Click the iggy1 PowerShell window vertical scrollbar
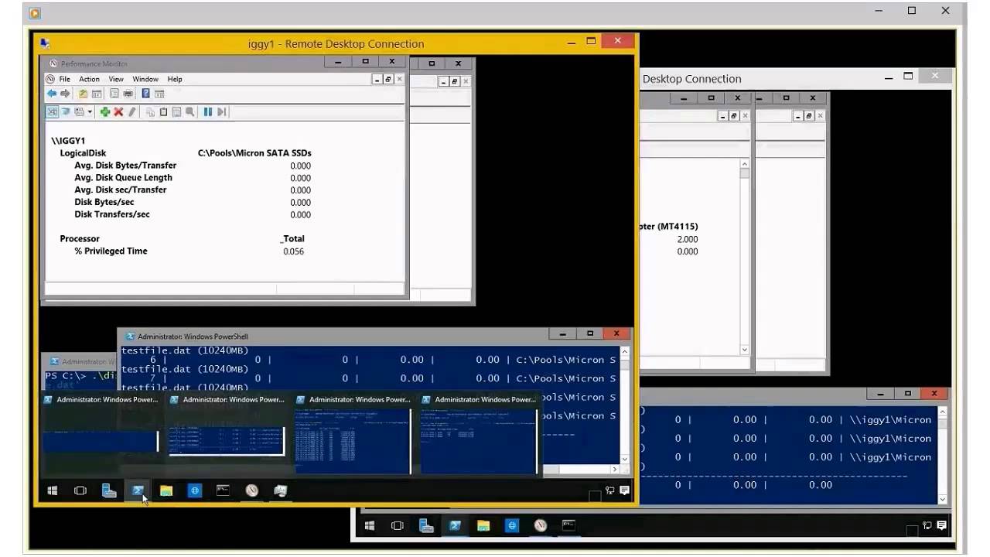 [x=625, y=405]
